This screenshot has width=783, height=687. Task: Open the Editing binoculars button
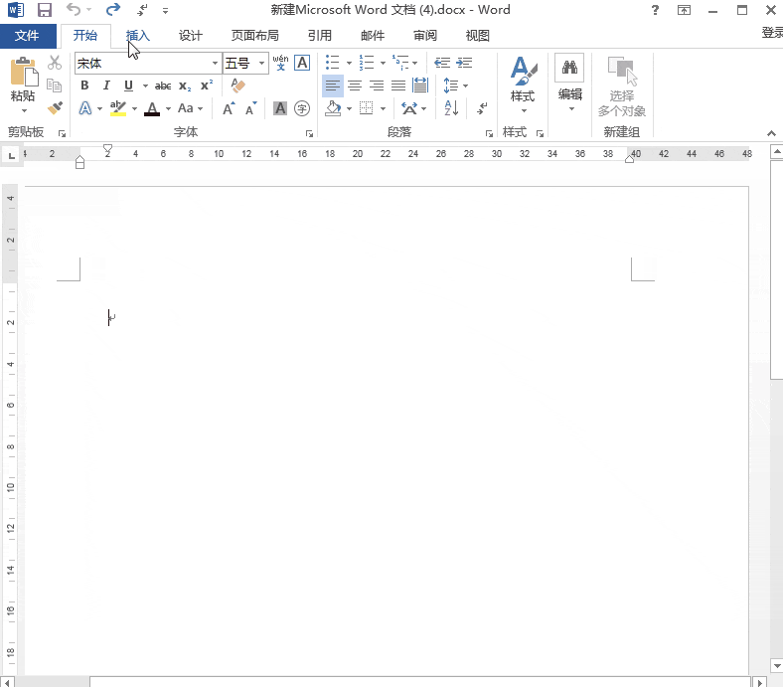(569, 67)
